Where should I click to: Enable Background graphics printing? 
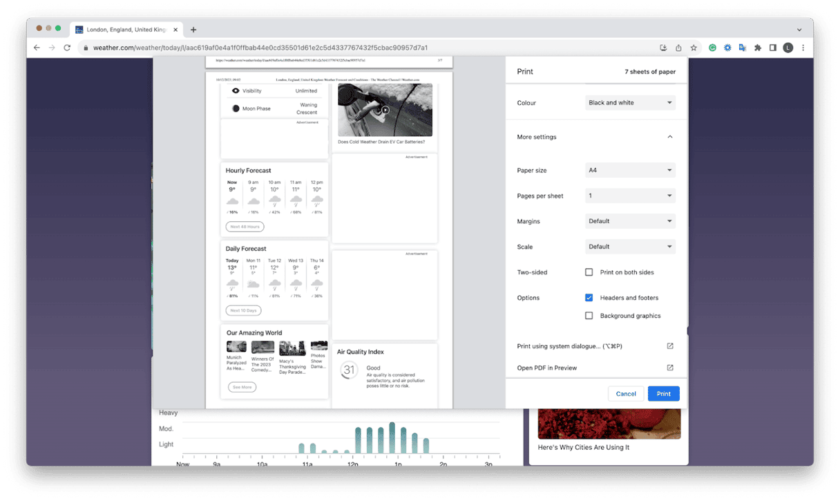coord(589,315)
